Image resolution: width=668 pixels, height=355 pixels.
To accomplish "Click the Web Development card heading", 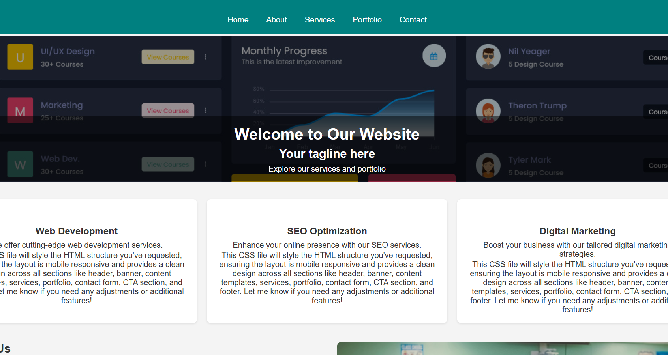I will coord(77,231).
